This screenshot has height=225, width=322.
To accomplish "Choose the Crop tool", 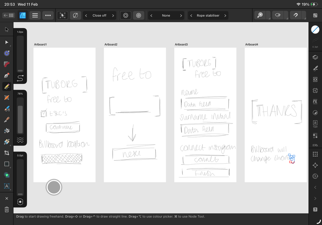I will coord(7,153).
